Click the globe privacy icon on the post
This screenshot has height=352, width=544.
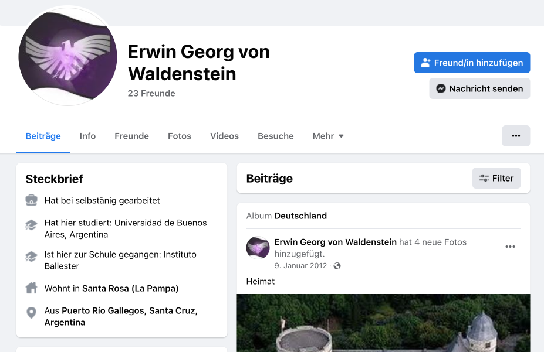click(x=337, y=266)
